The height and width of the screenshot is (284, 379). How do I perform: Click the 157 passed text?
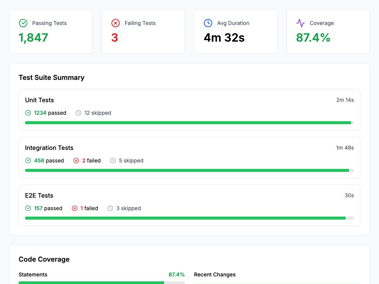(48, 208)
